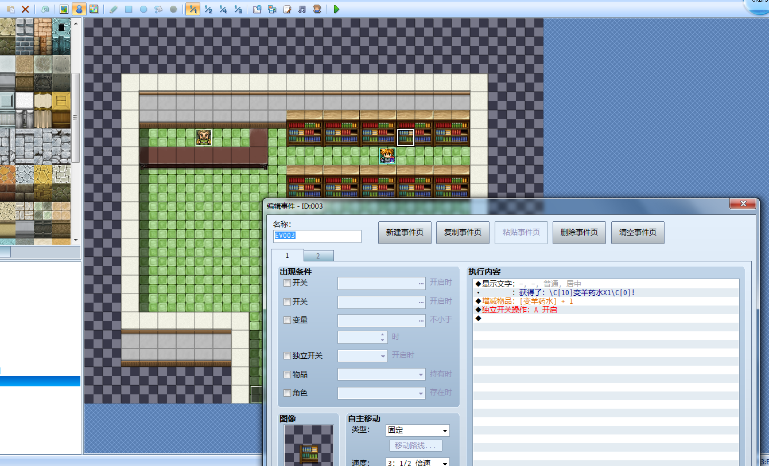Select the 1/2 zoom scale icon

point(208,9)
